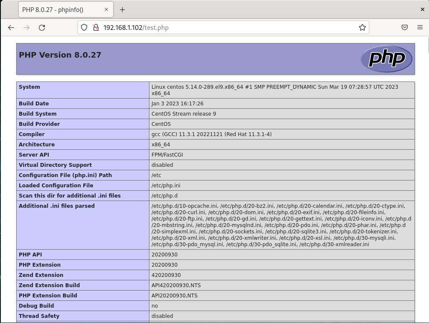429x323 pixels.
Task: Click the Jan 3 2023 16:17:26 value
Action: tap(177, 103)
